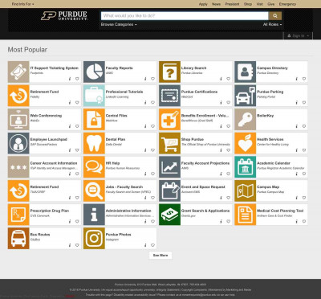Open the News top menu link

216,4
